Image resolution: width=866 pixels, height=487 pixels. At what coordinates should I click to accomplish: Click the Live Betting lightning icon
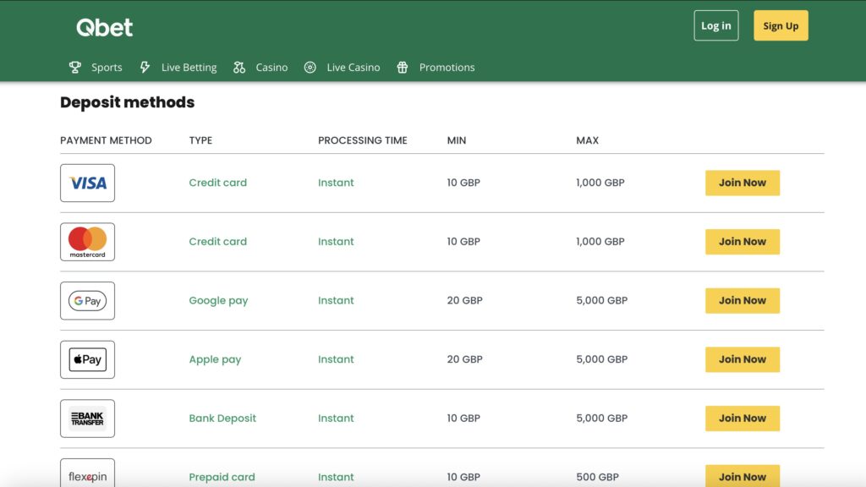(145, 67)
